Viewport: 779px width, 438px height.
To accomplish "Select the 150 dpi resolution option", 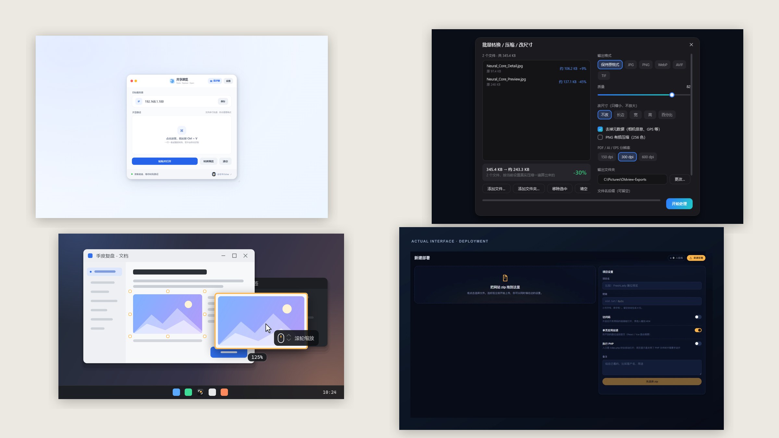I will click(607, 157).
